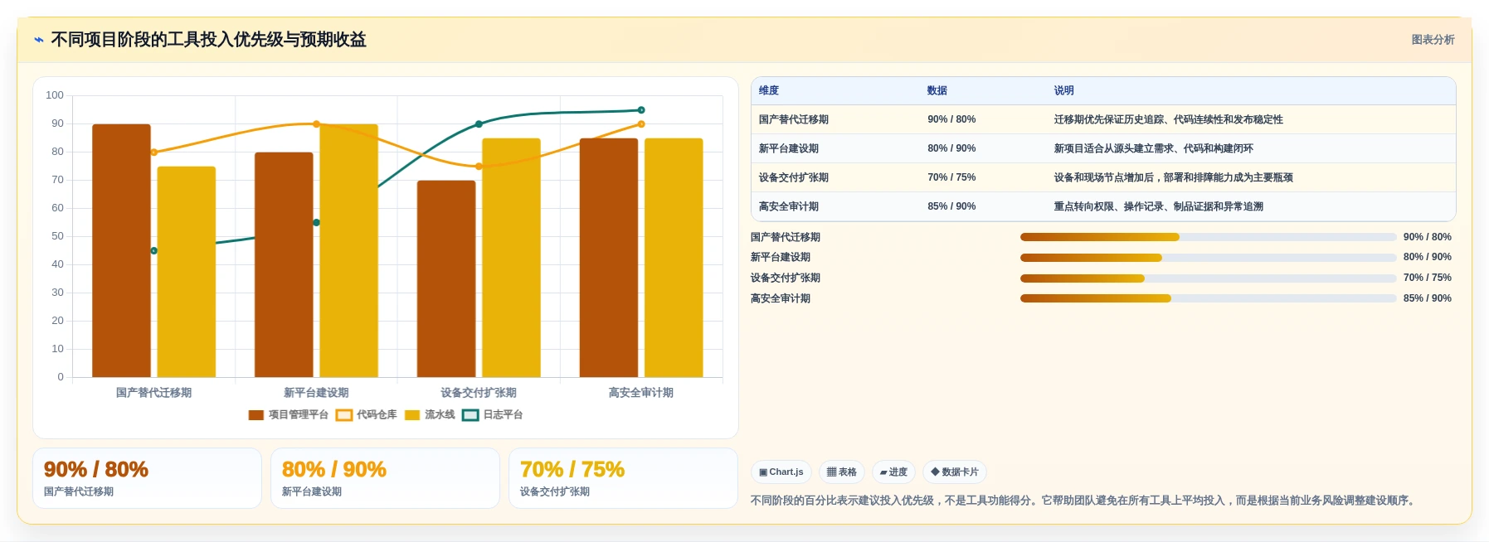Click the brown 项目管理平台 bar for 设备交付扩张期
Image resolution: width=1489 pixels, height=542 pixels.
point(446,279)
